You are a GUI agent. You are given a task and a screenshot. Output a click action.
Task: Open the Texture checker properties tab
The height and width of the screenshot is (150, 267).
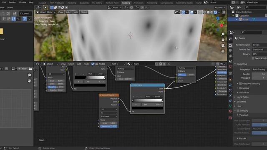(230, 117)
